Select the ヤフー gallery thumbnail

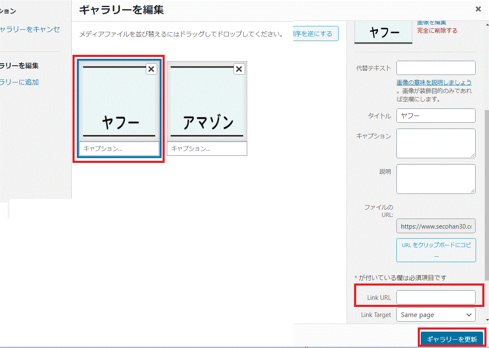pos(119,101)
